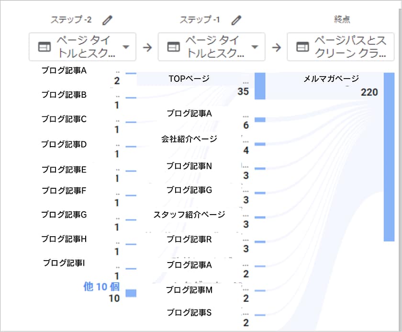
Task: Click ブログ記事B in step -2
Action: point(64,95)
